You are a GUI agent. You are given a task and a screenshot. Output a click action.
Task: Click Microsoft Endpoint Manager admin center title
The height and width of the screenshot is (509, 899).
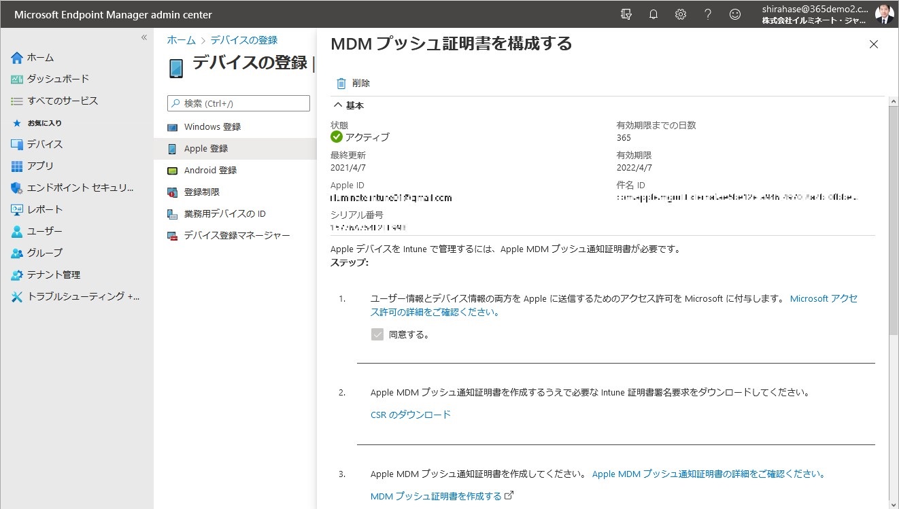coord(114,14)
